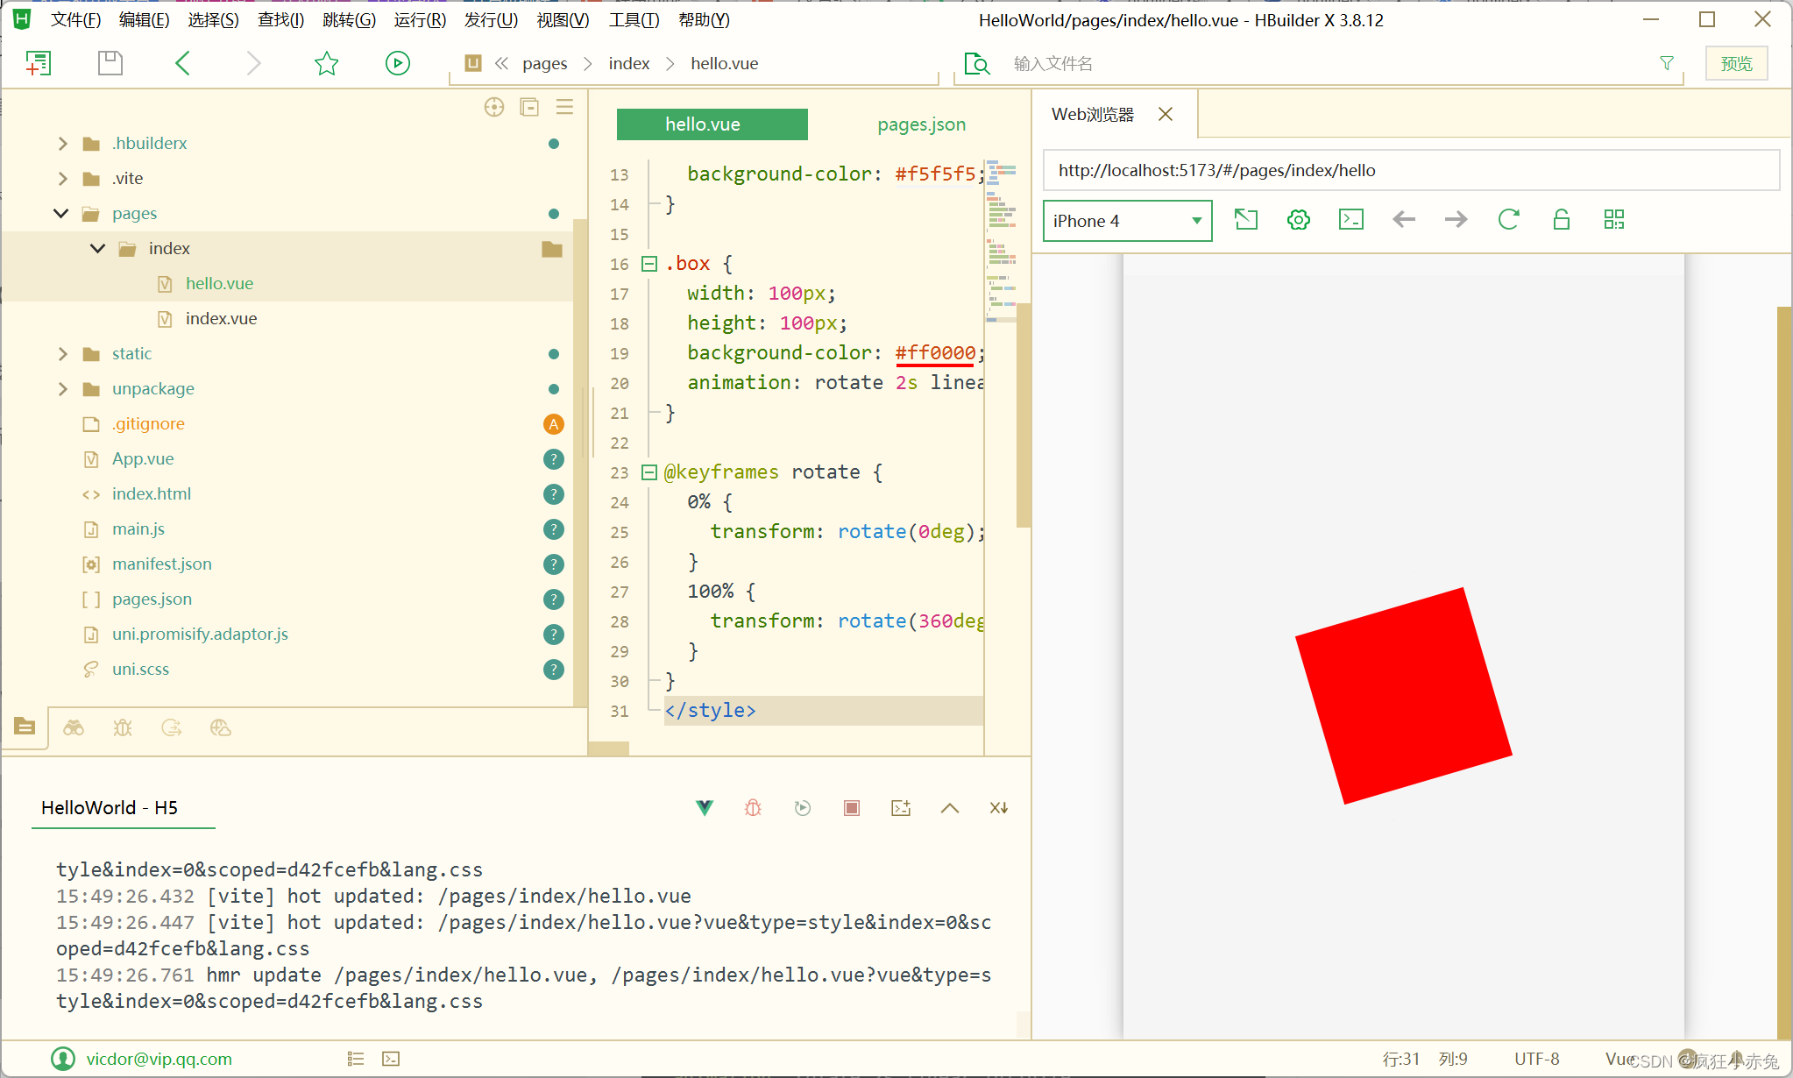Screen dimensions: 1793x1078
Task: Click the debug/bug icon in console toolbar
Action: [x=752, y=809]
